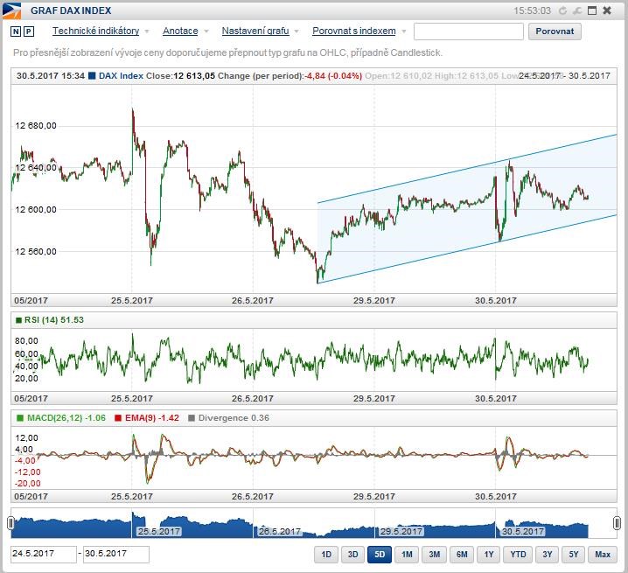Click the Close:12 613,05 value in header
The width and height of the screenshot is (628, 573).
click(x=180, y=76)
